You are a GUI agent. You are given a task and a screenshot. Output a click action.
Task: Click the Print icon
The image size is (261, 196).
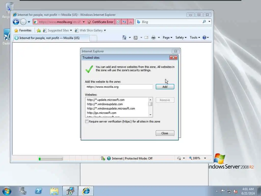(x=153, y=38)
